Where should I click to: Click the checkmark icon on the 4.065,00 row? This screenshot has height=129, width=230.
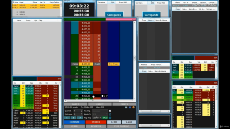coord(106,96)
